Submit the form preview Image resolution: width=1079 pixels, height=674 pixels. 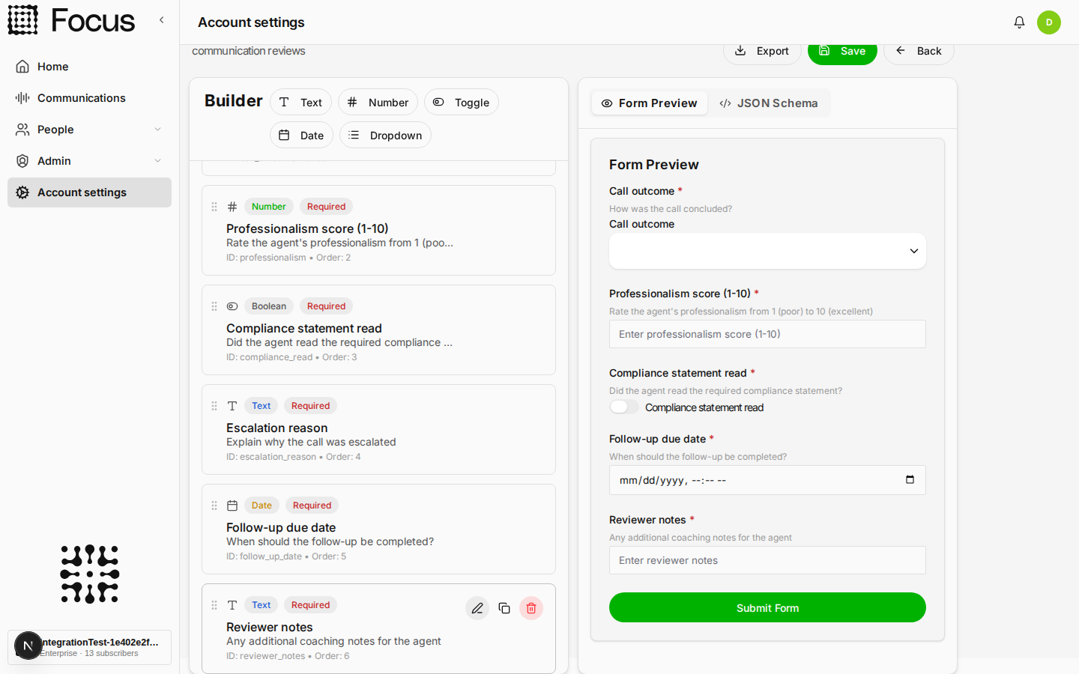pos(767,607)
